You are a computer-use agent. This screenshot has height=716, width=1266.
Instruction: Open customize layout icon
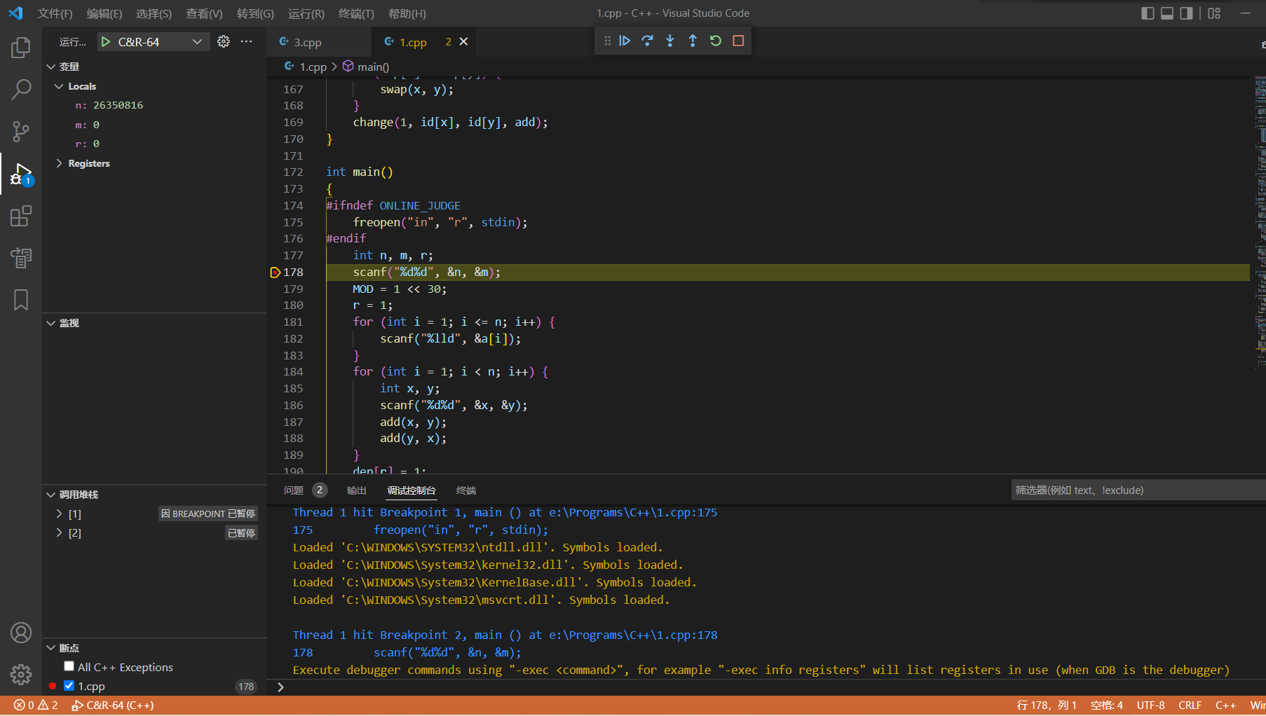pos(1214,13)
